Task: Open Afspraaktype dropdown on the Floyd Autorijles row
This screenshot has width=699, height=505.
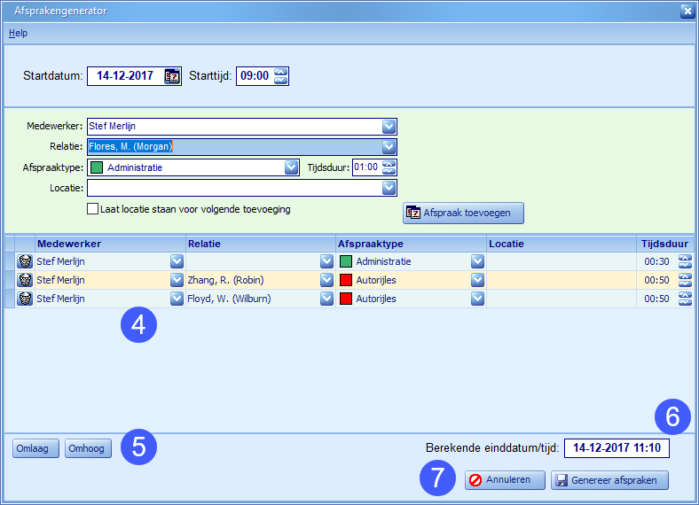Action: click(477, 299)
